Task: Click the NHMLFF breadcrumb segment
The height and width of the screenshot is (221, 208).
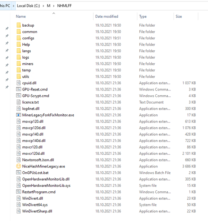Action: click(x=64, y=6)
